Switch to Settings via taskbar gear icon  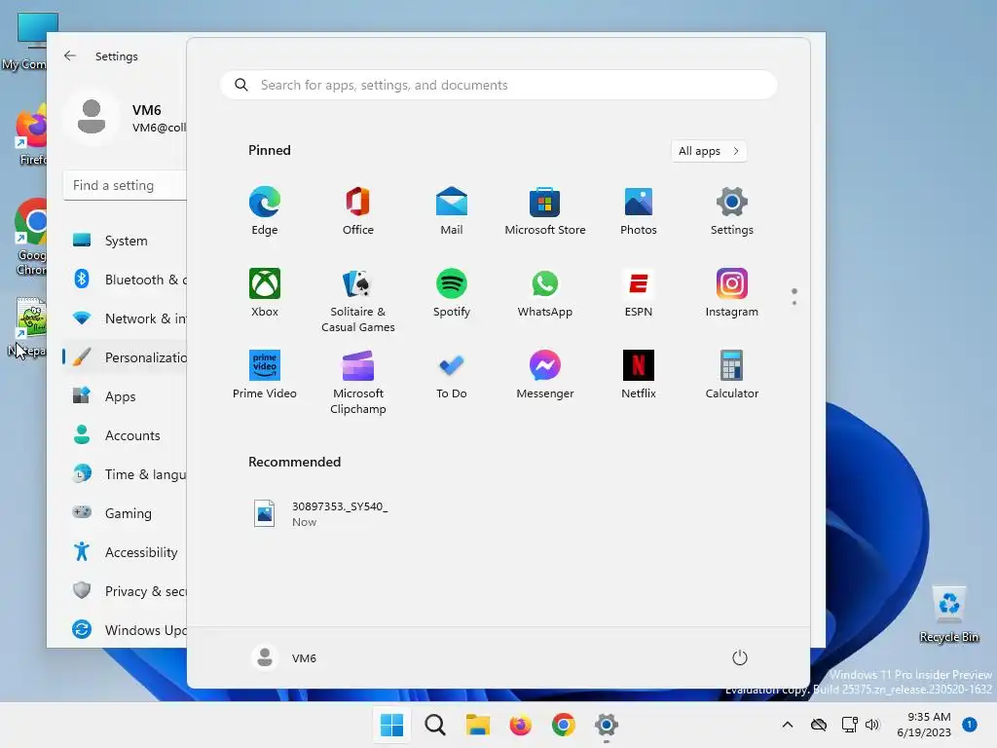coord(606,725)
